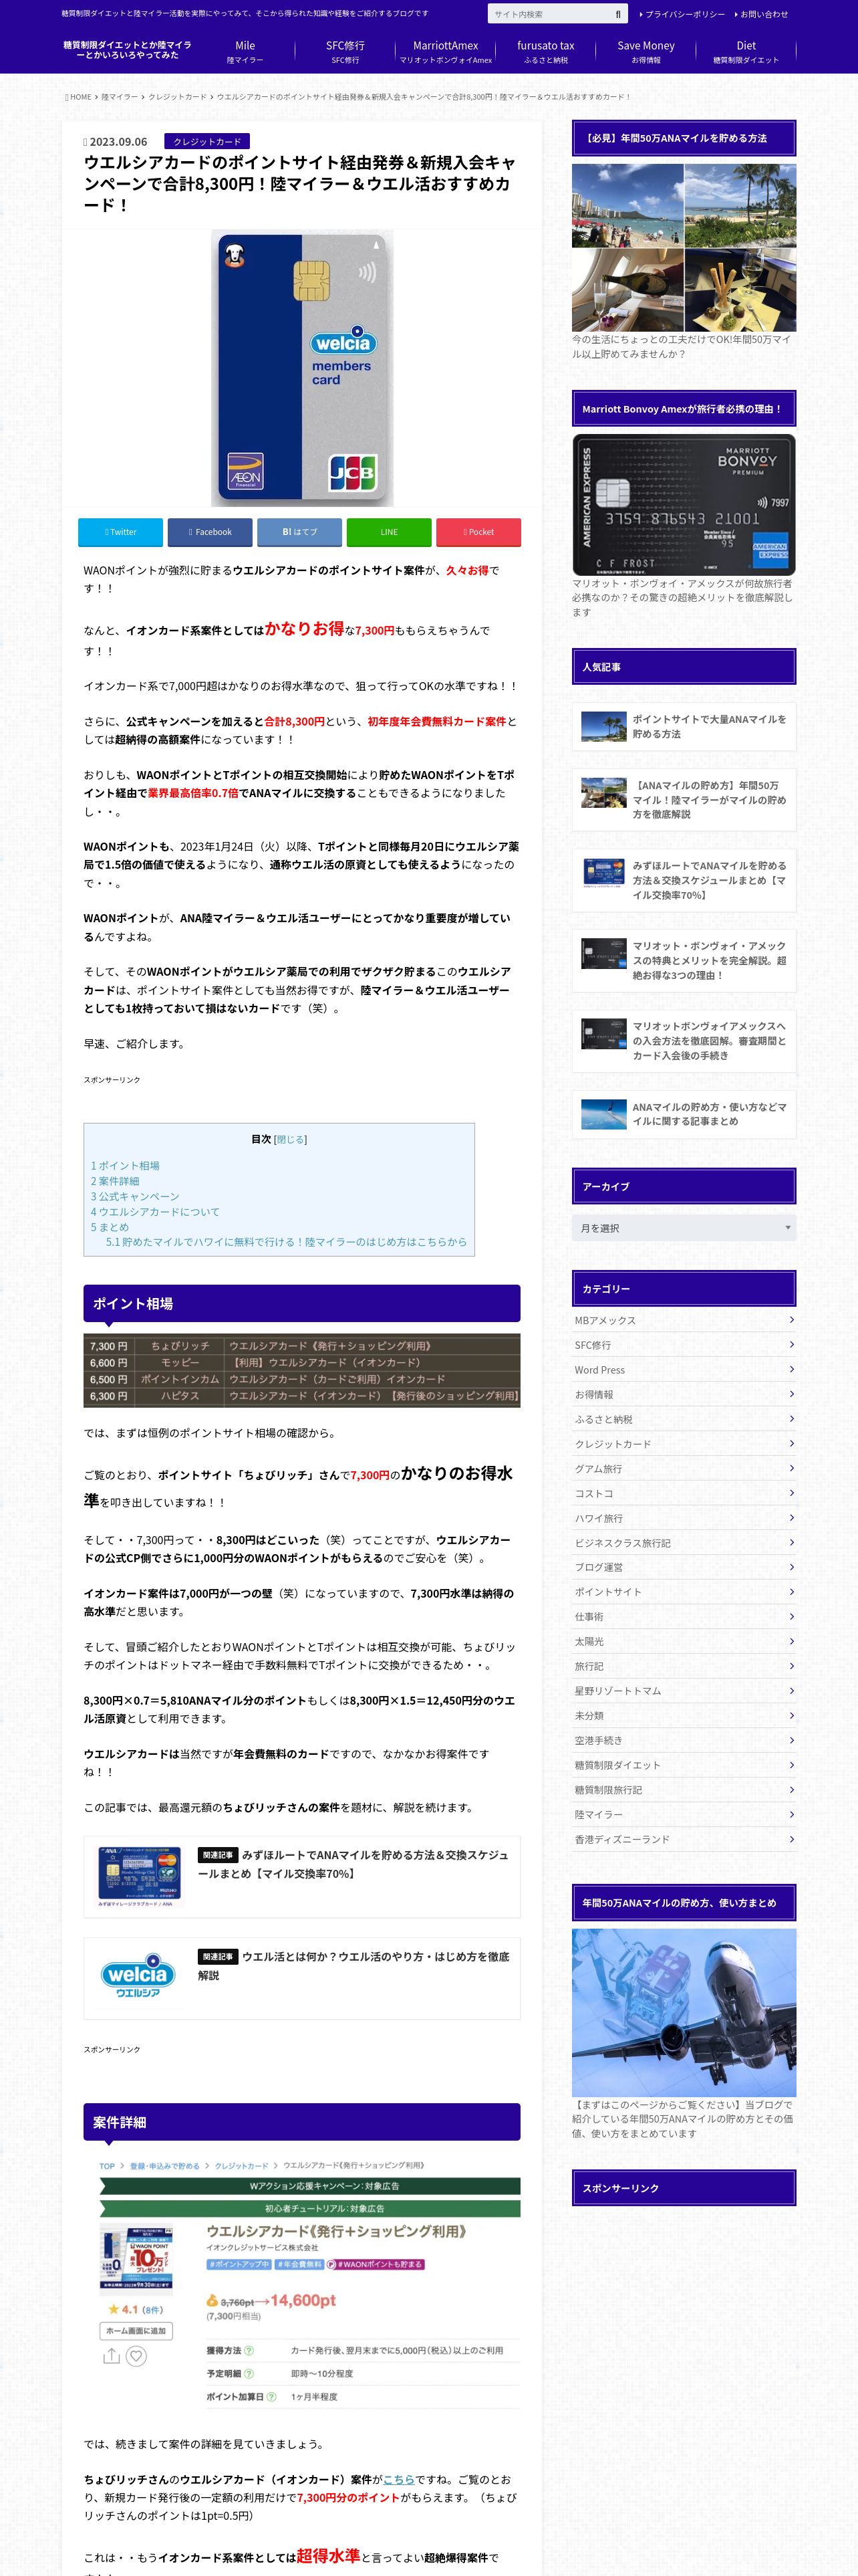This screenshot has height=2576, width=858.
Task: Open MBアメックス category
Action: click(x=683, y=1320)
